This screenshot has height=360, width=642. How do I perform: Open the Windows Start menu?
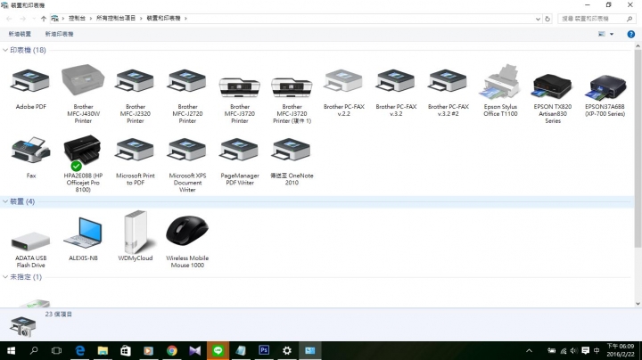coord(11,350)
